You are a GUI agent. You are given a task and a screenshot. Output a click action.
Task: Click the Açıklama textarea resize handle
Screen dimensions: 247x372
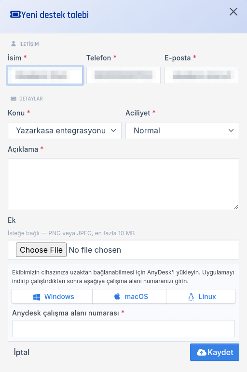(x=236, y=207)
